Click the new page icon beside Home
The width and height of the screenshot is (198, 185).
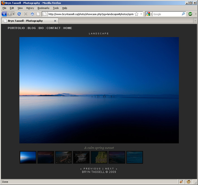tap(38, 14)
